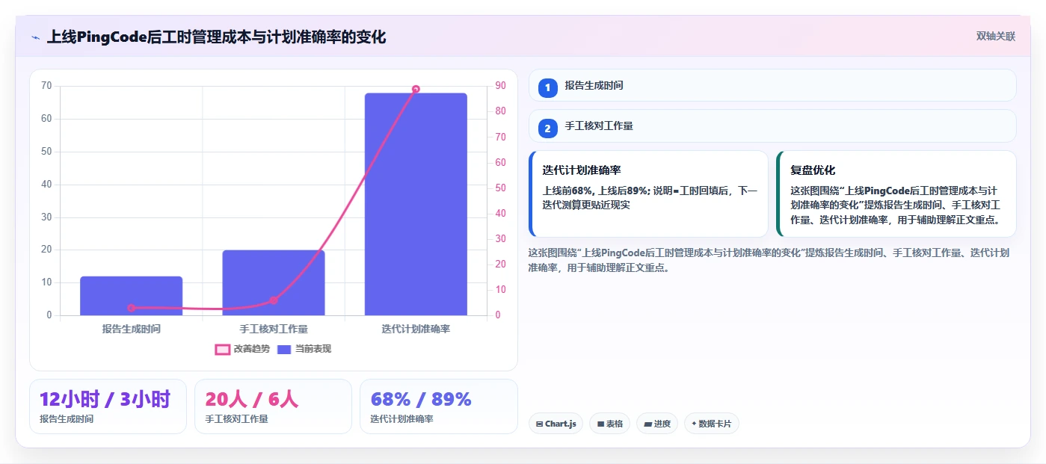
Task: Click the blue number 1 badge
Action: (548, 87)
